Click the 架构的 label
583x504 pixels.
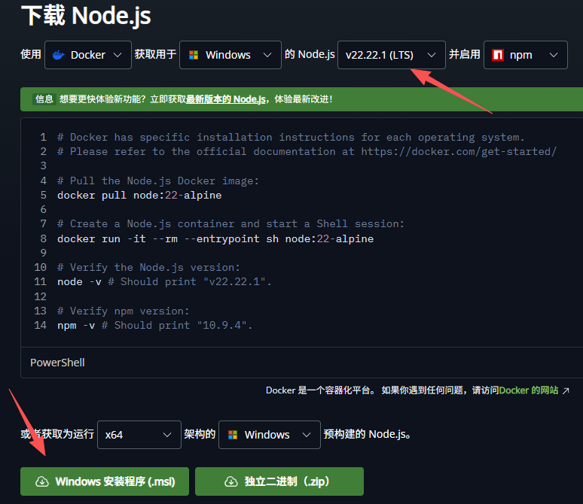[x=200, y=434]
